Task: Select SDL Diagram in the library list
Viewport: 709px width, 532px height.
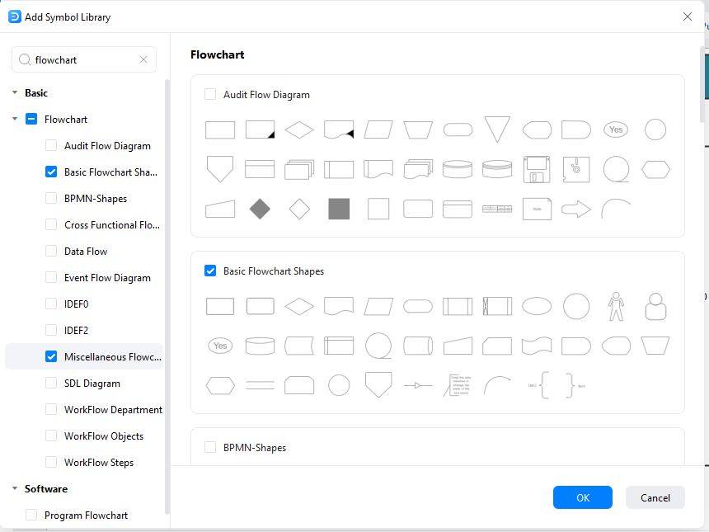Action: click(92, 384)
